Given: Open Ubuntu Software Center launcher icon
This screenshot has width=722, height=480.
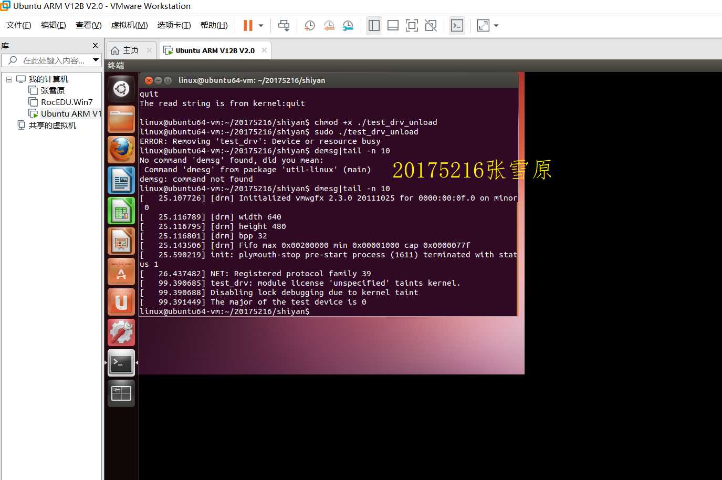Looking at the screenshot, I should (x=121, y=272).
